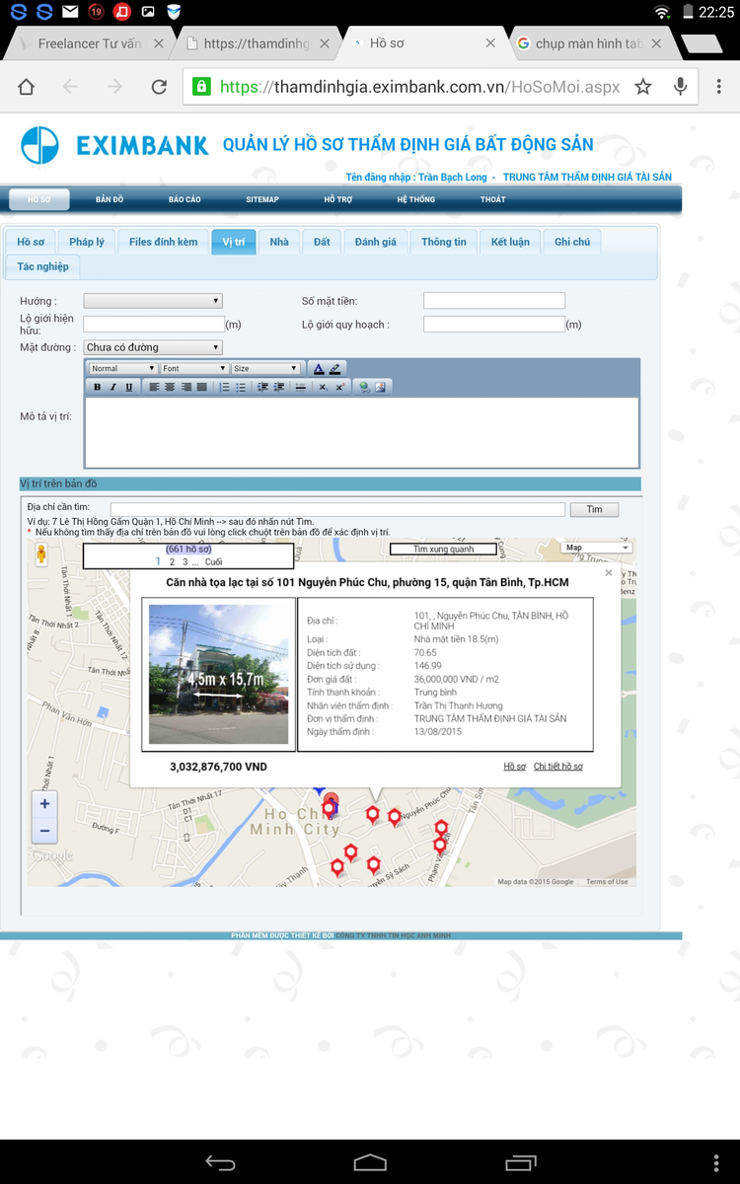
Task: Decrease indent in editor toolbar
Action: (x=262, y=388)
